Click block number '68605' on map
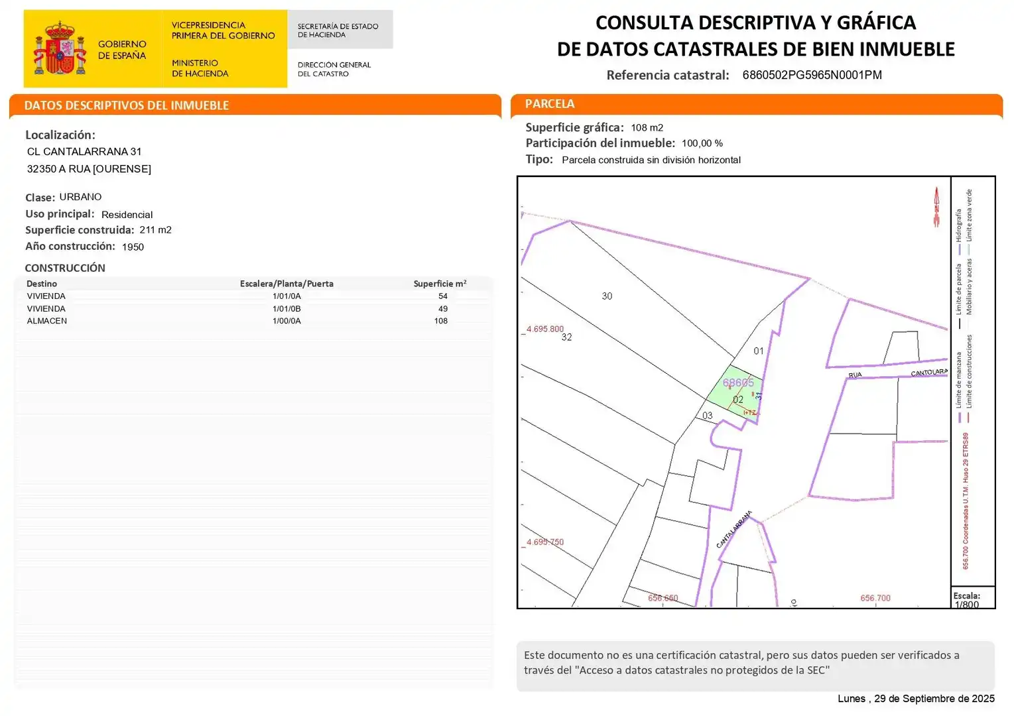 (x=738, y=383)
